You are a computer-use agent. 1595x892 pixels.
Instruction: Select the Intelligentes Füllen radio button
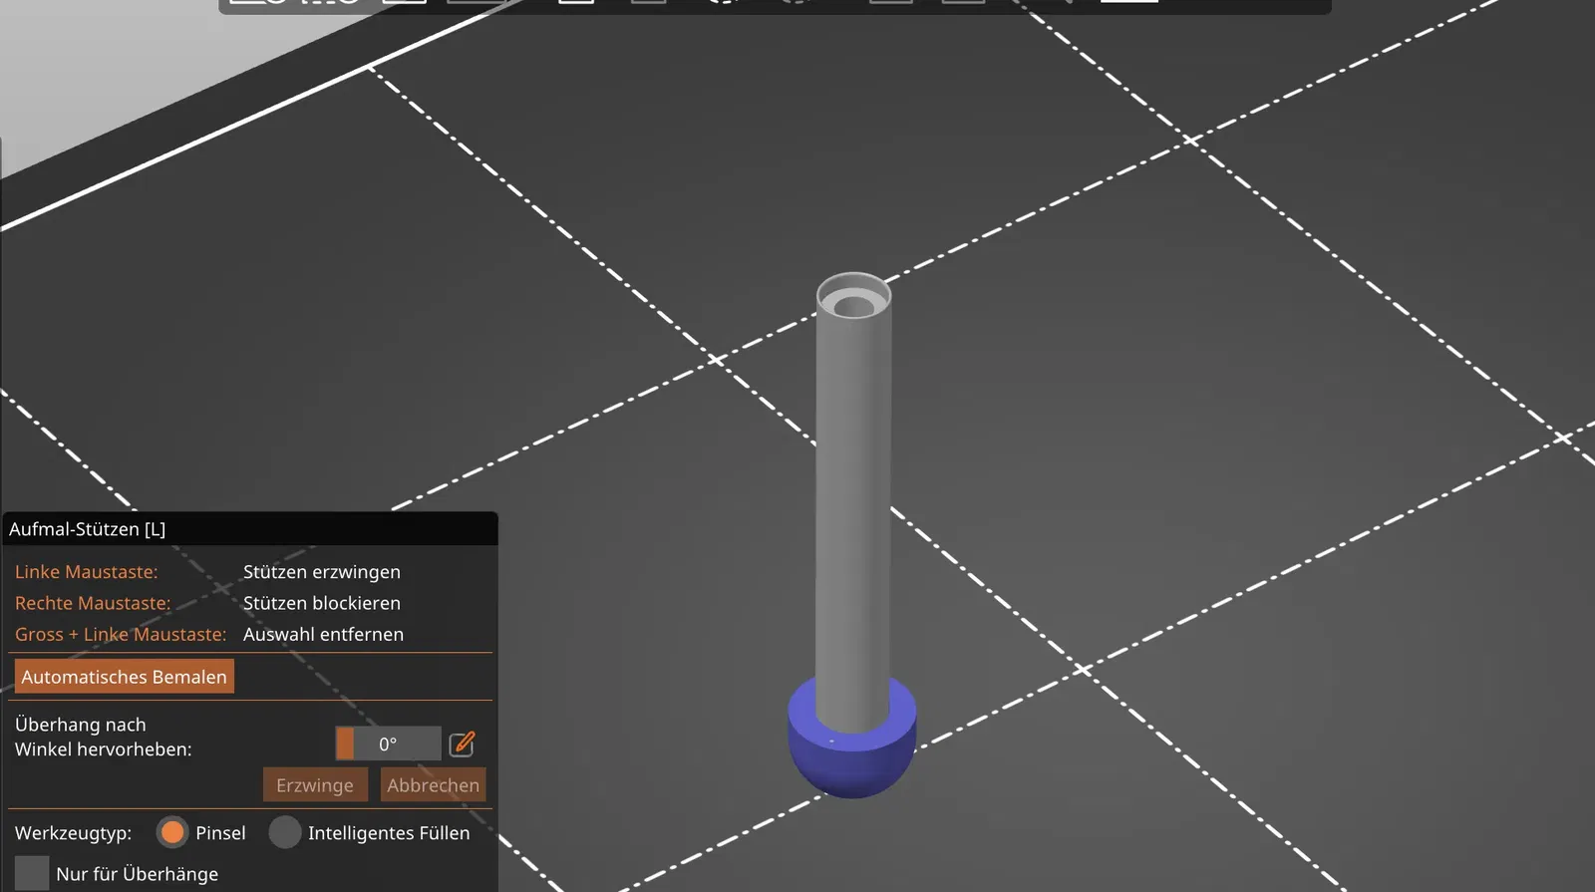click(285, 832)
